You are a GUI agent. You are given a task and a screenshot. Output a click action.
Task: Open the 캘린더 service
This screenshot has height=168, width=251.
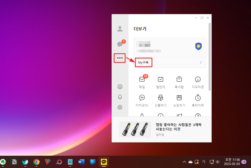click(161, 82)
